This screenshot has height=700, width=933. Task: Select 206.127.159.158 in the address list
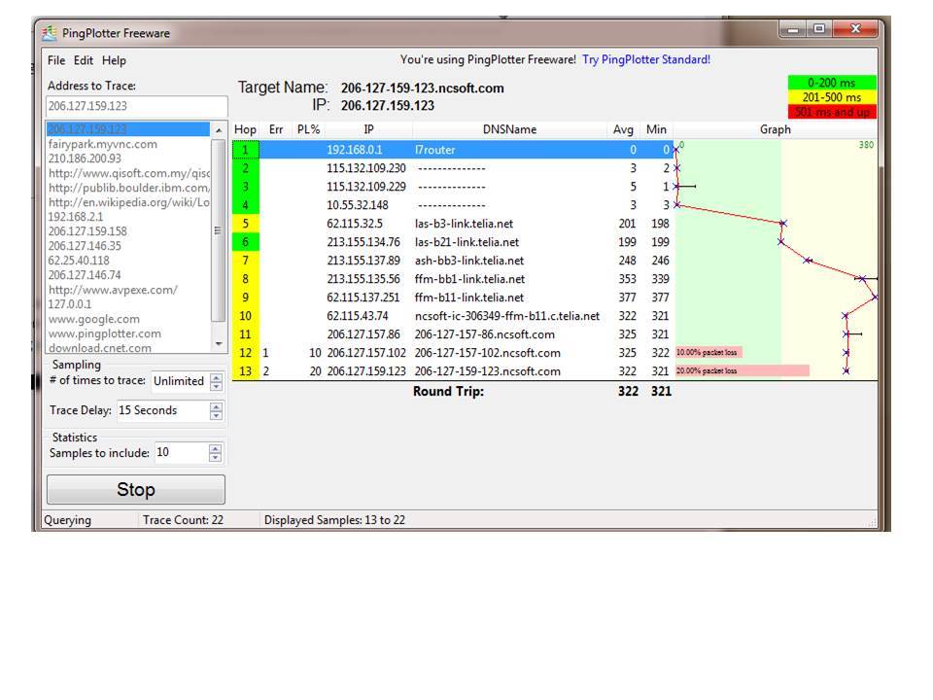pyautogui.click(x=128, y=231)
